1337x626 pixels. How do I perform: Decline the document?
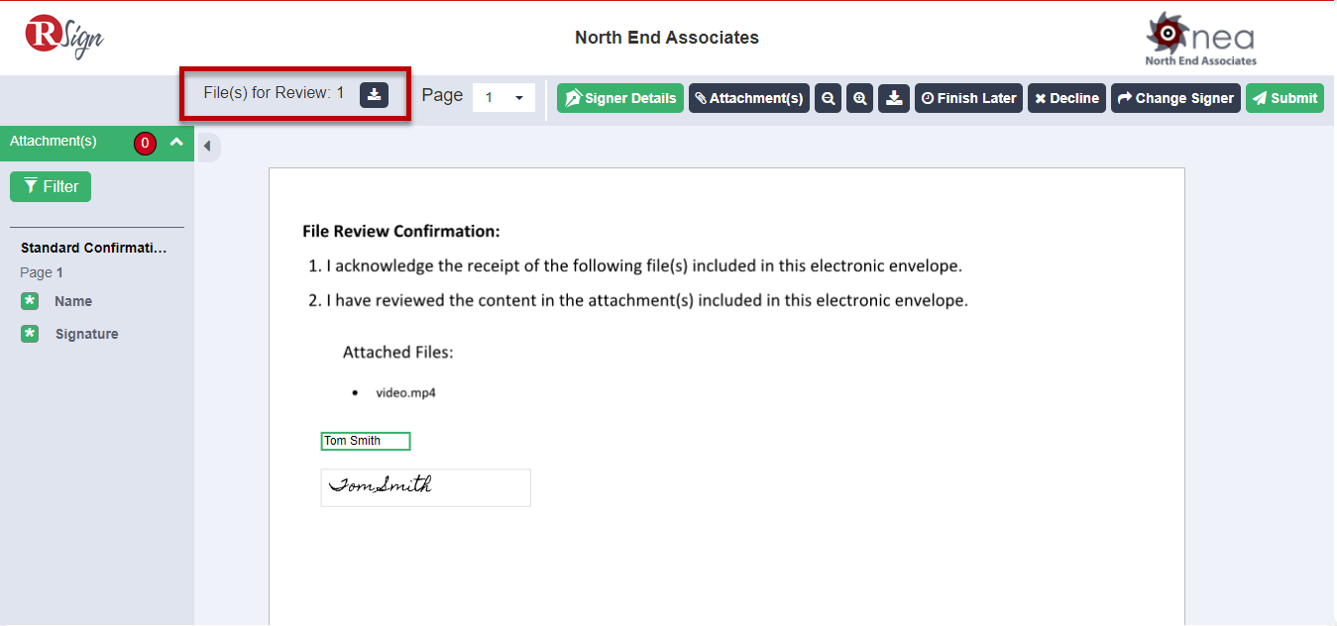pyautogui.click(x=1066, y=98)
